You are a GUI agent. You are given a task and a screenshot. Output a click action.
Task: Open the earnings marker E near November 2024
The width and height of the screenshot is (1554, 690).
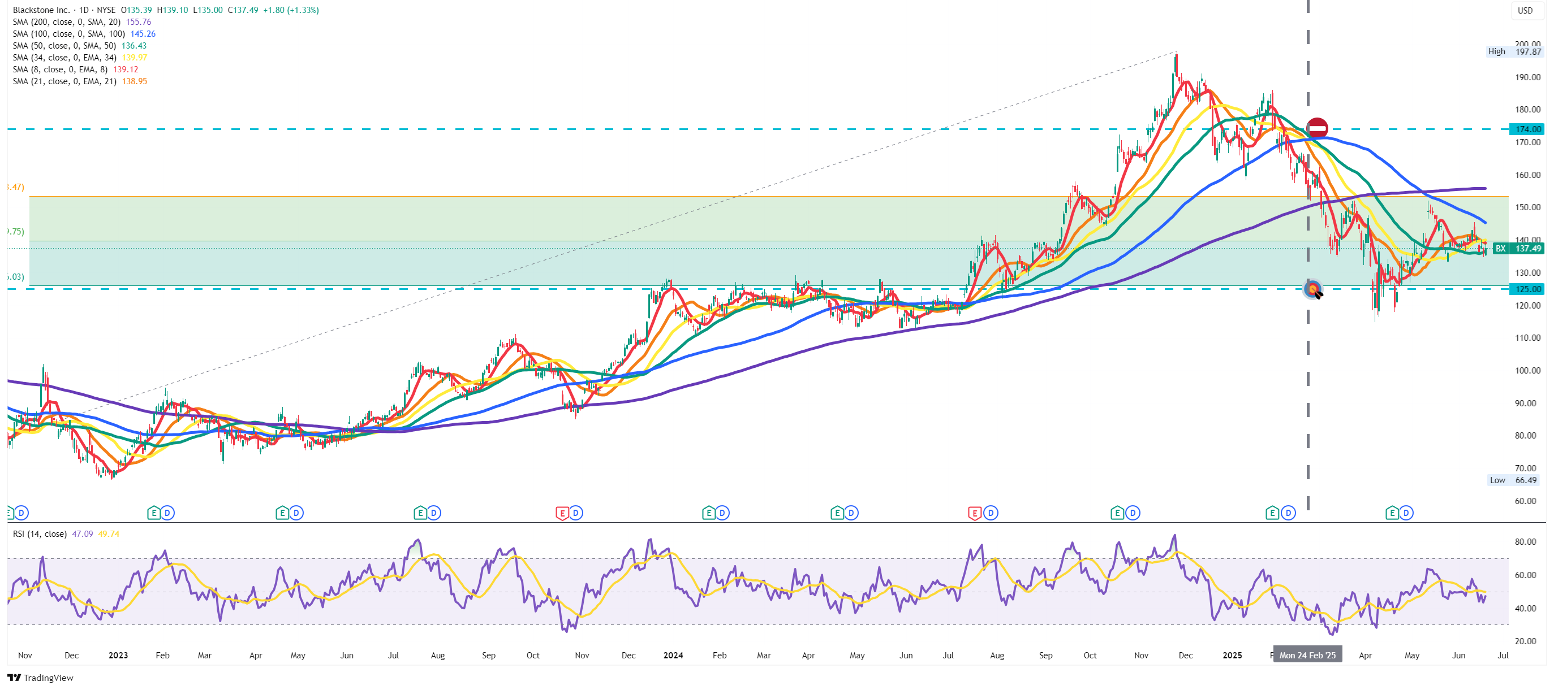tap(1117, 513)
